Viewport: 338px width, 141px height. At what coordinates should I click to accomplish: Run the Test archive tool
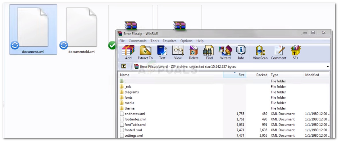(x=162, y=52)
